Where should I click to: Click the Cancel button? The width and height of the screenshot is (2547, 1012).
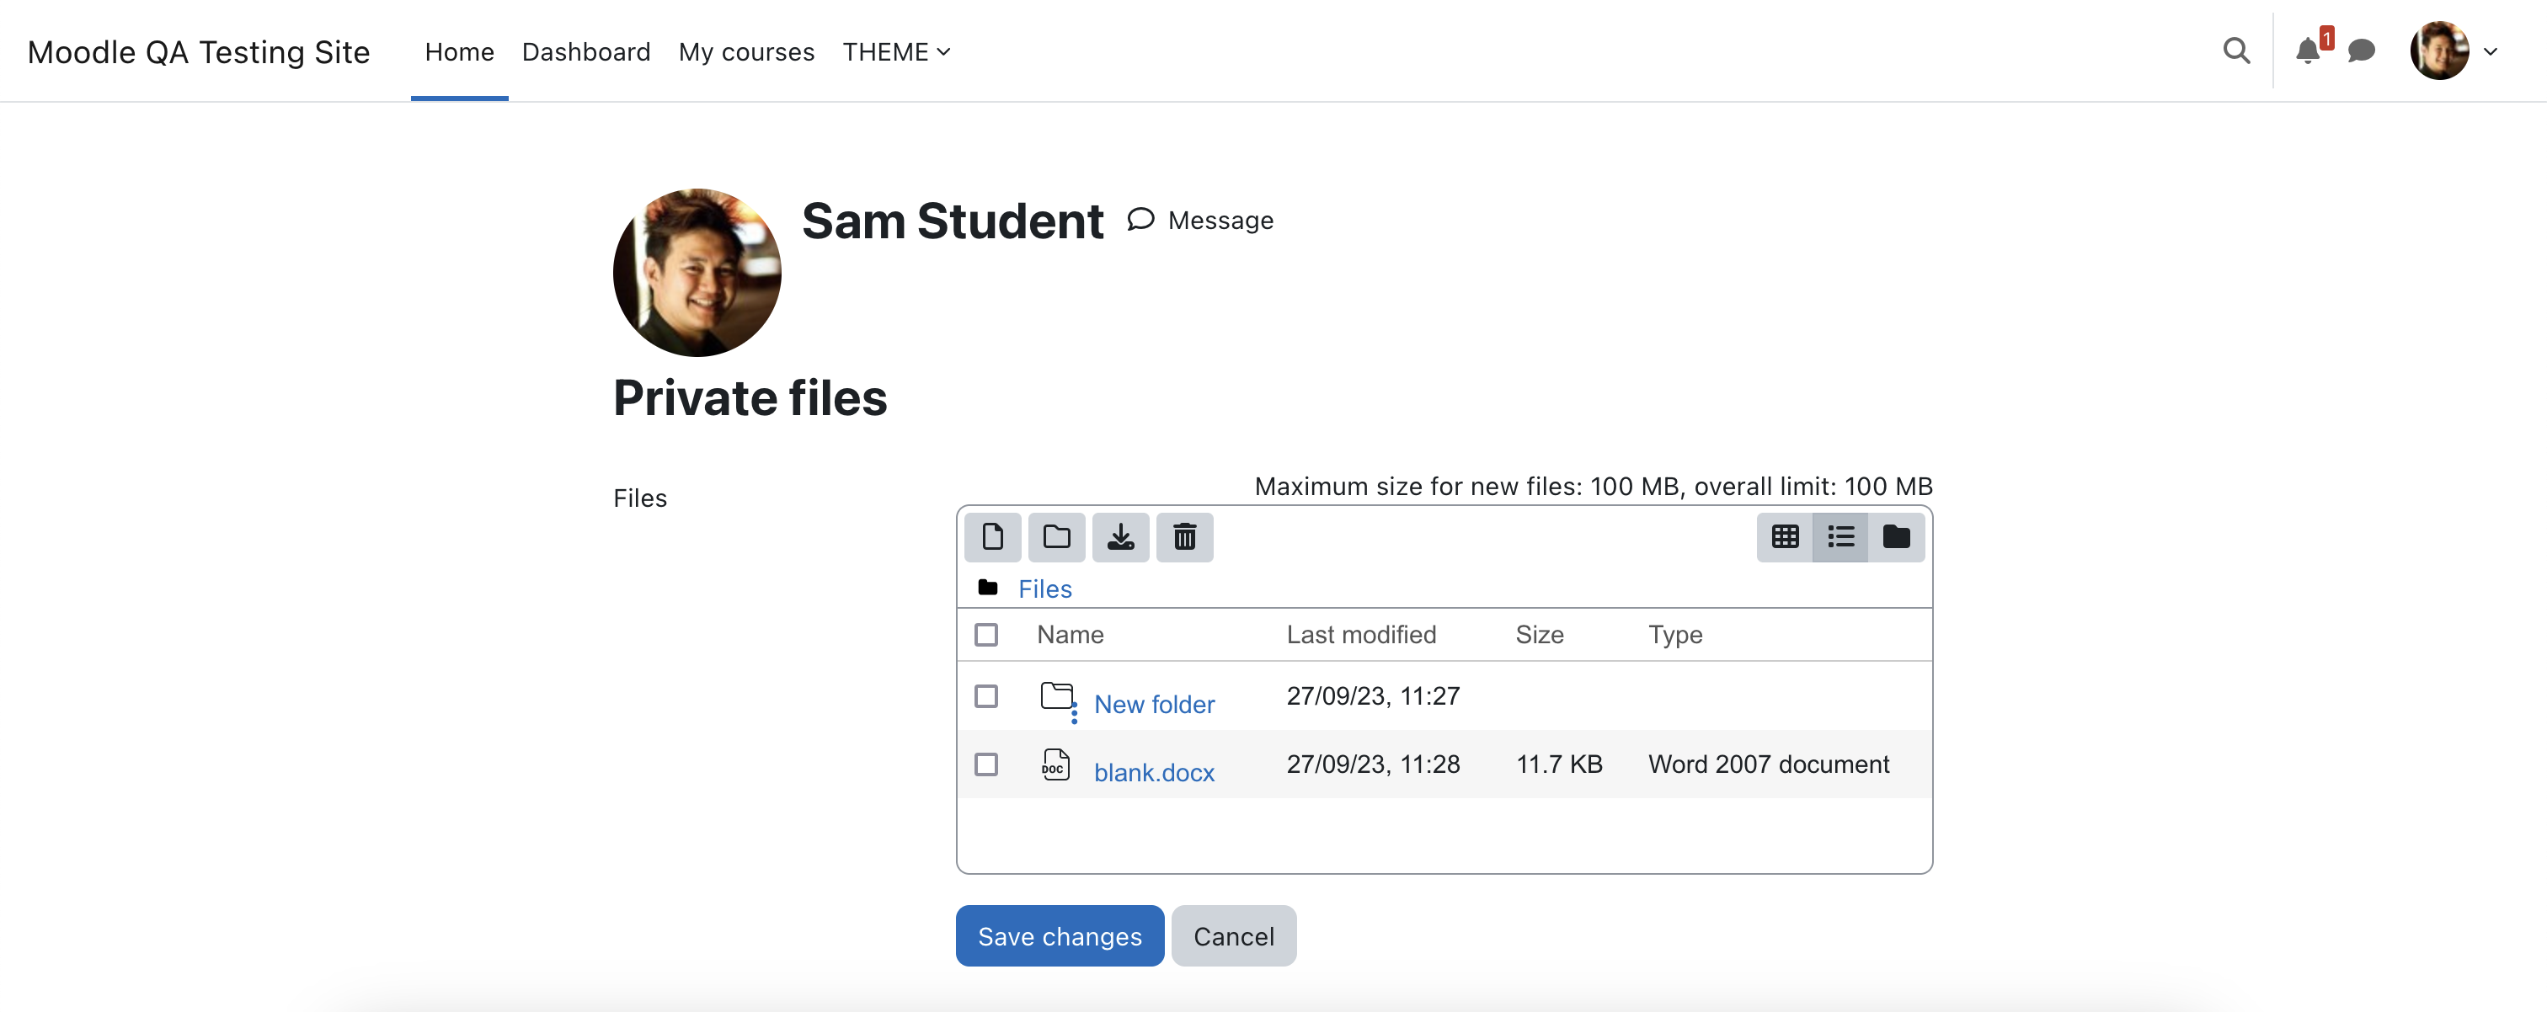(x=1233, y=936)
